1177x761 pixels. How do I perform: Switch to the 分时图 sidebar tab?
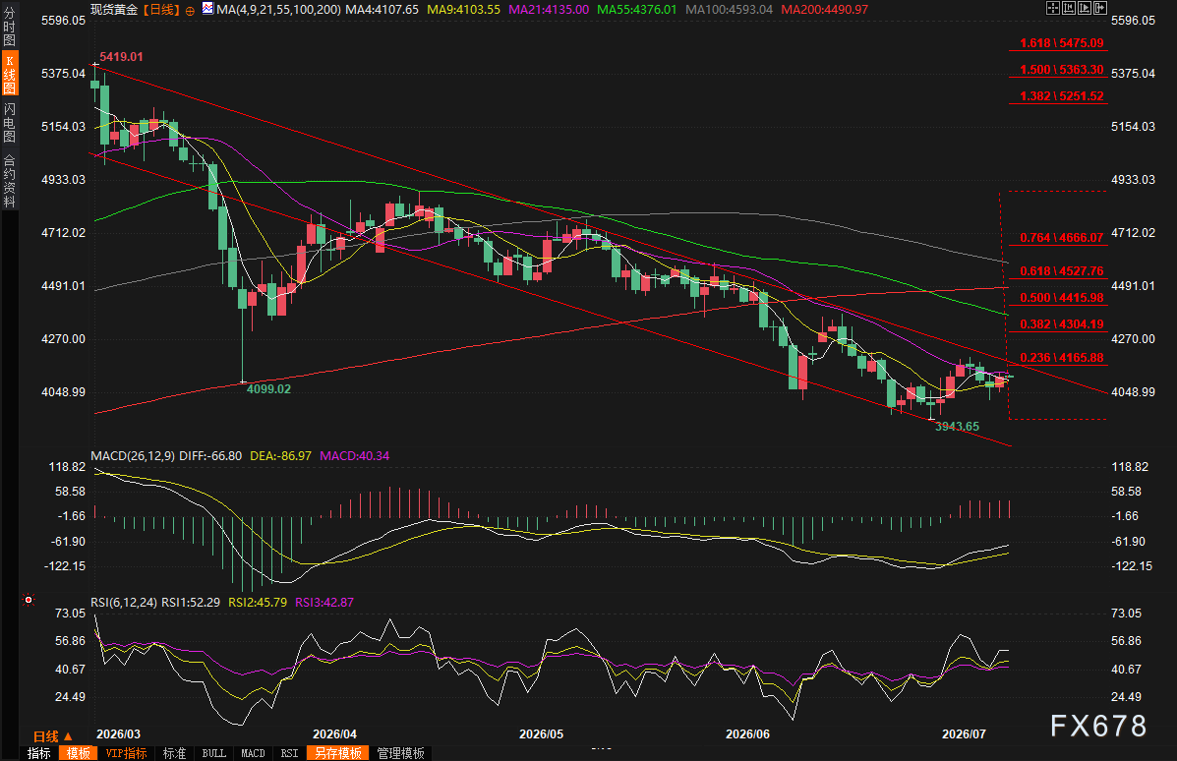9,27
